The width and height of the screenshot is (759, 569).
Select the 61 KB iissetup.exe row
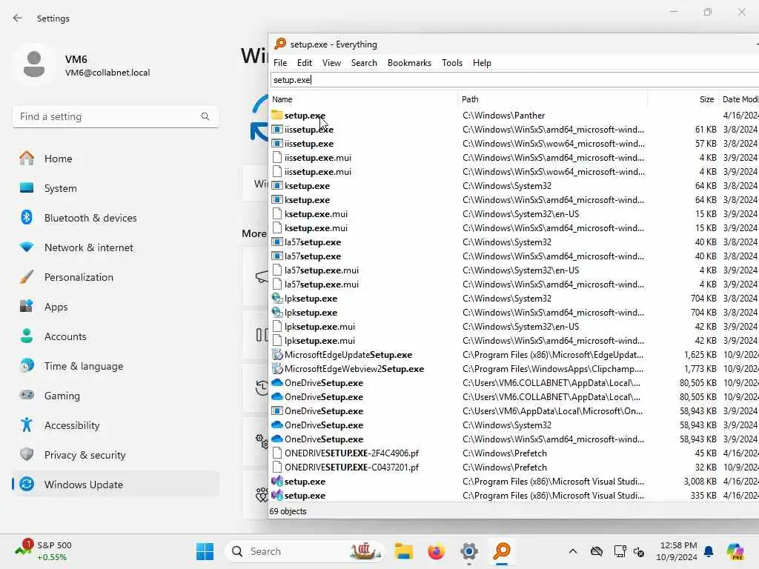coord(514,129)
